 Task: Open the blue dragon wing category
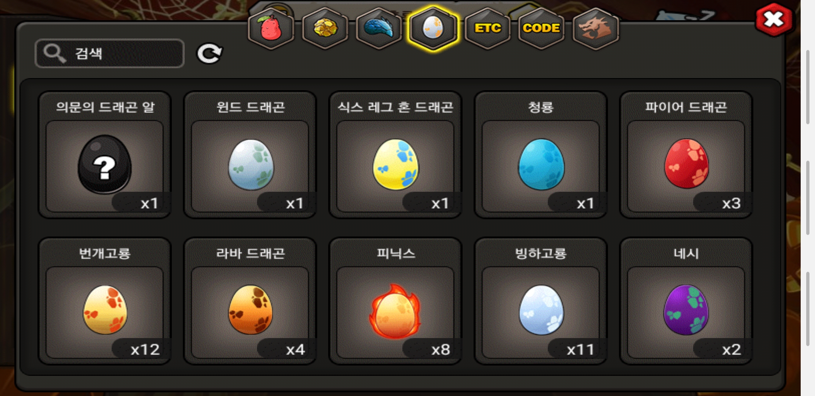(379, 28)
